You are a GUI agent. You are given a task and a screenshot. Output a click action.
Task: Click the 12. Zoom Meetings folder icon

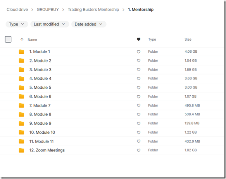[21, 150]
